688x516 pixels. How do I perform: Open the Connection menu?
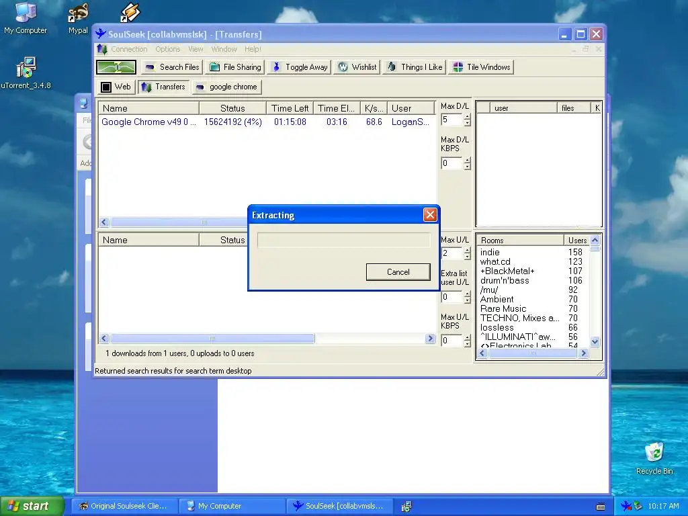[x=129, y=49]
